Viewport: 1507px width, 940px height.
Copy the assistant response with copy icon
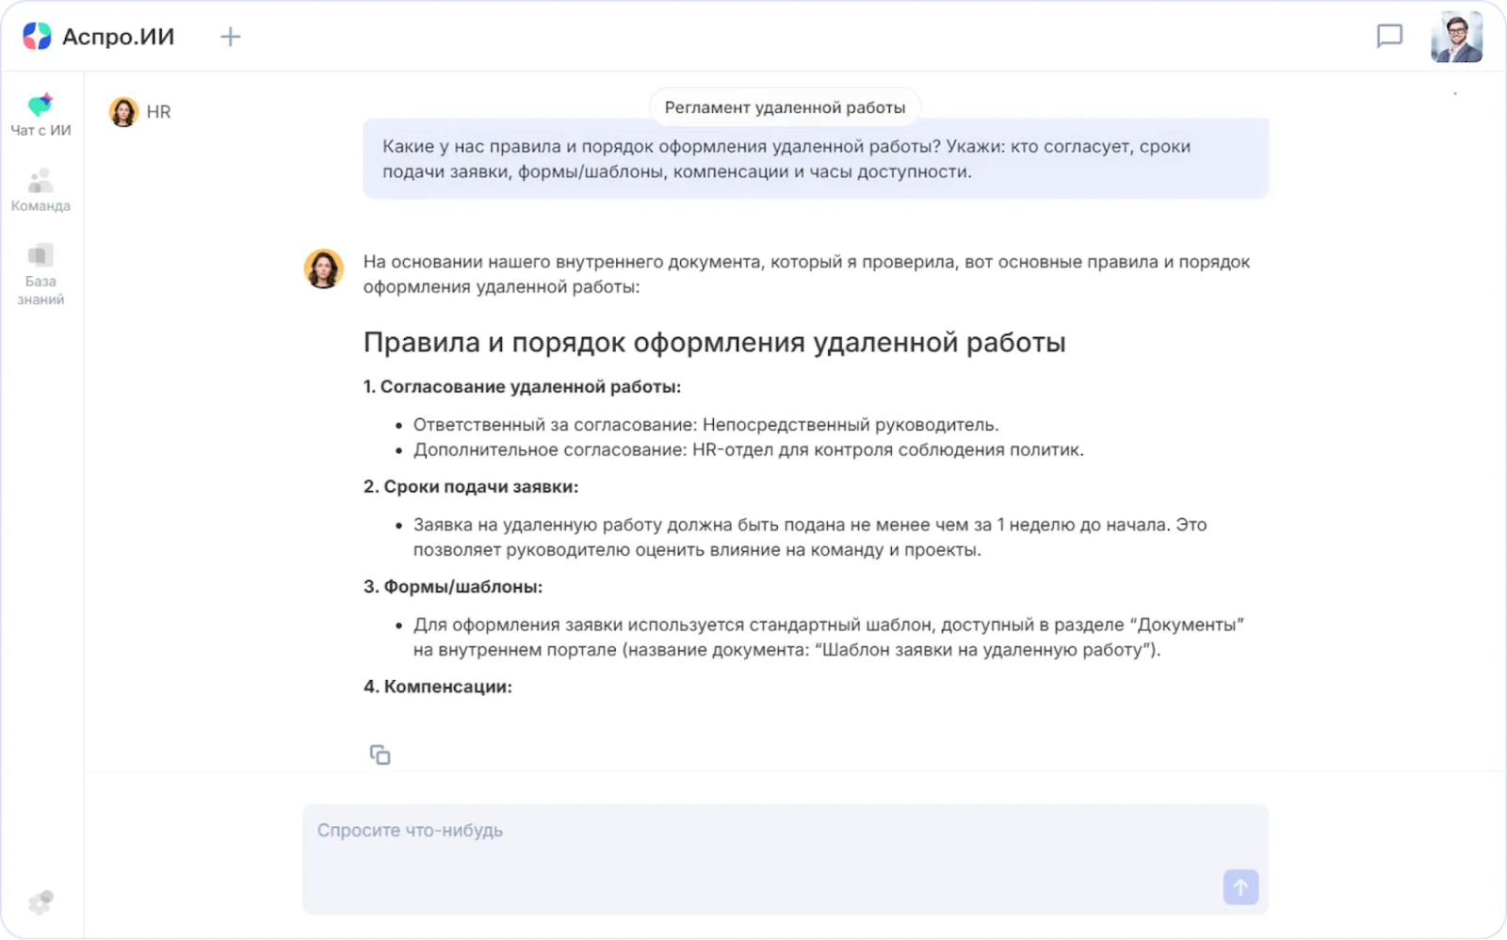click(x=380, y=754)
